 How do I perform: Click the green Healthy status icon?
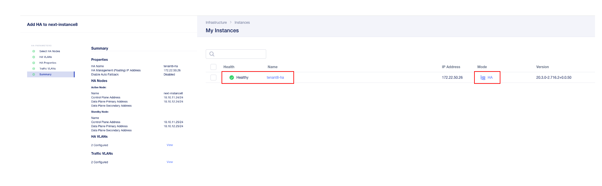pos(232,77)
